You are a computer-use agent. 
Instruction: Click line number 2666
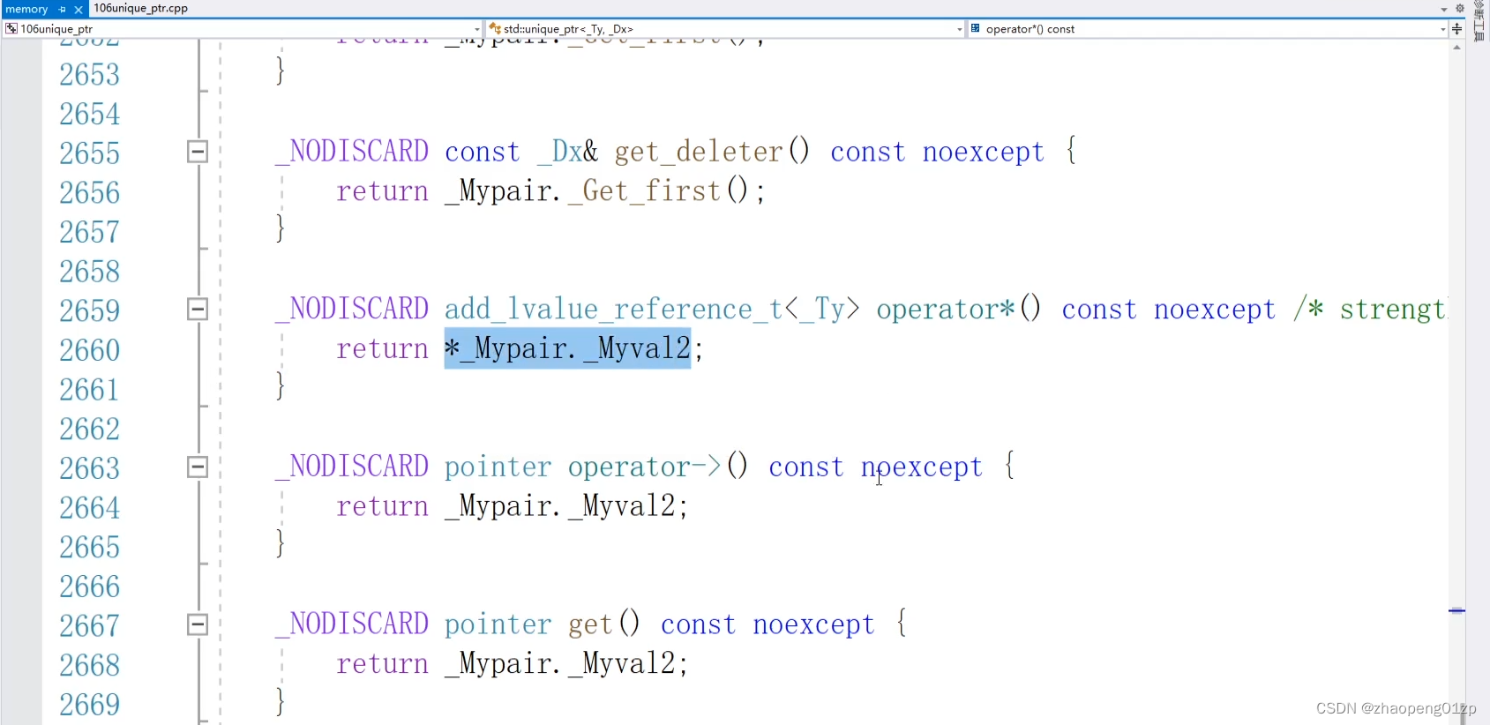click(90, 587)
